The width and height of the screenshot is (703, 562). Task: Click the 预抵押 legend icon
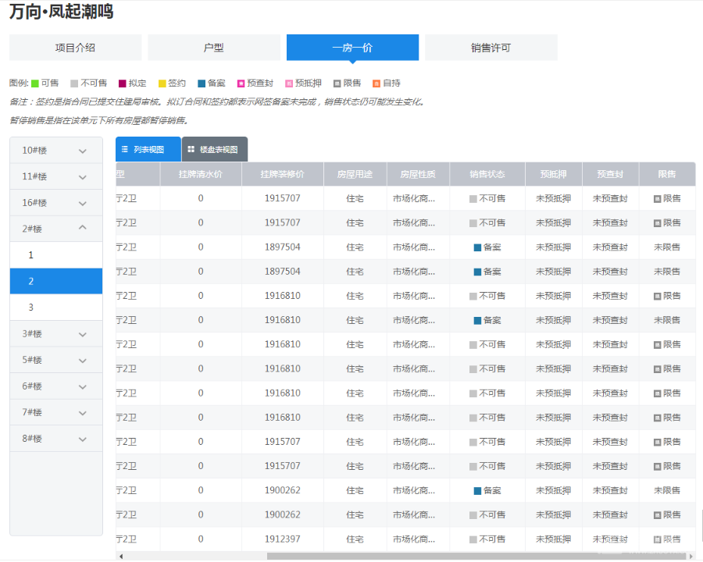pos(289,84)
